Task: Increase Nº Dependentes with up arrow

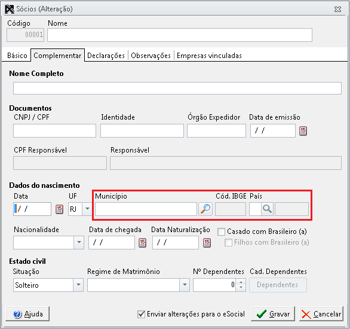Action: point(241,282)
